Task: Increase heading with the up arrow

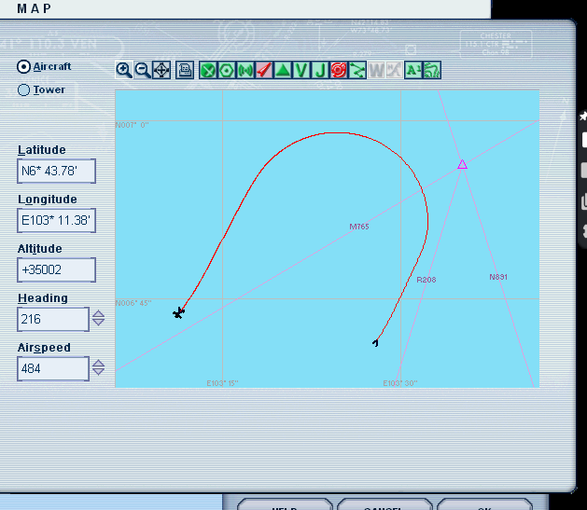Action: coord(99,313)
